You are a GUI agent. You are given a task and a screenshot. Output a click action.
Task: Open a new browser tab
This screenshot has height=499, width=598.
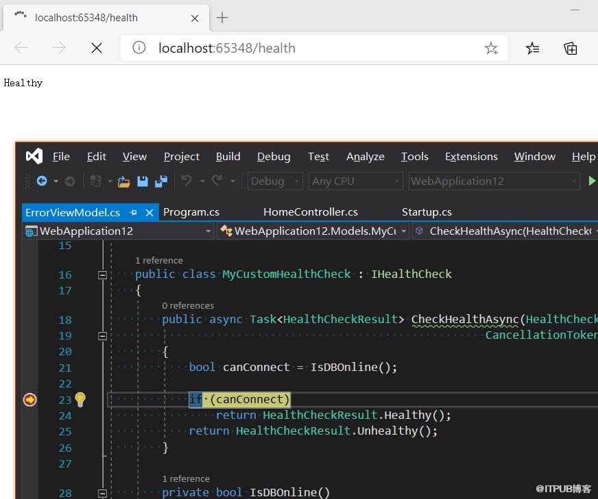point(222,18)
